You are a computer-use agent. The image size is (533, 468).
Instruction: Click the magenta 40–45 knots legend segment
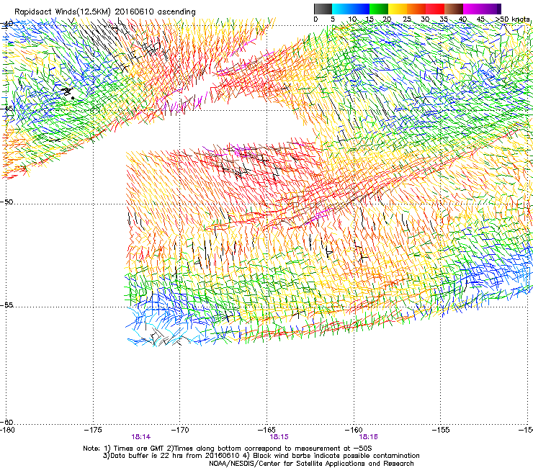[472, 9]
